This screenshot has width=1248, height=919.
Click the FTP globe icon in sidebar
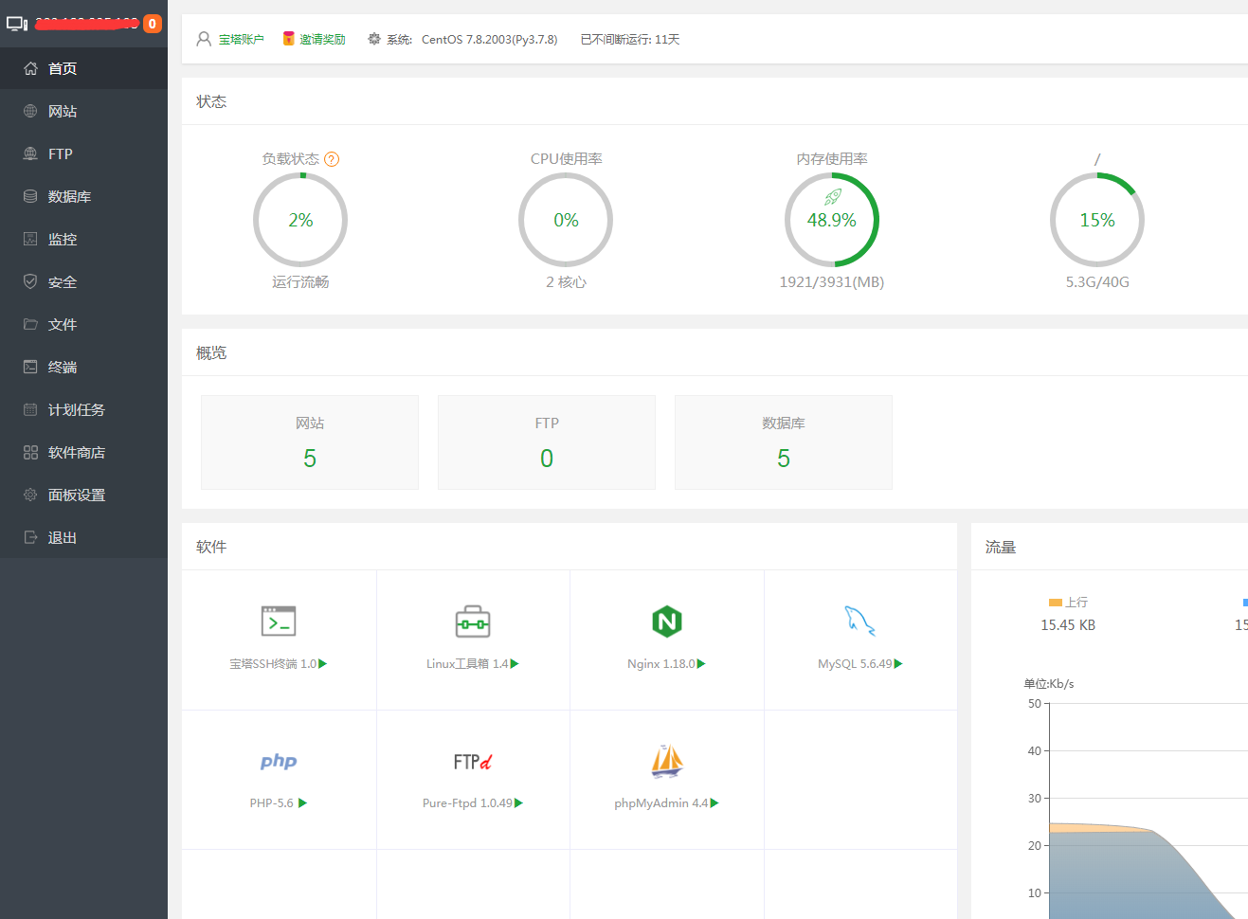click(30, 153)
